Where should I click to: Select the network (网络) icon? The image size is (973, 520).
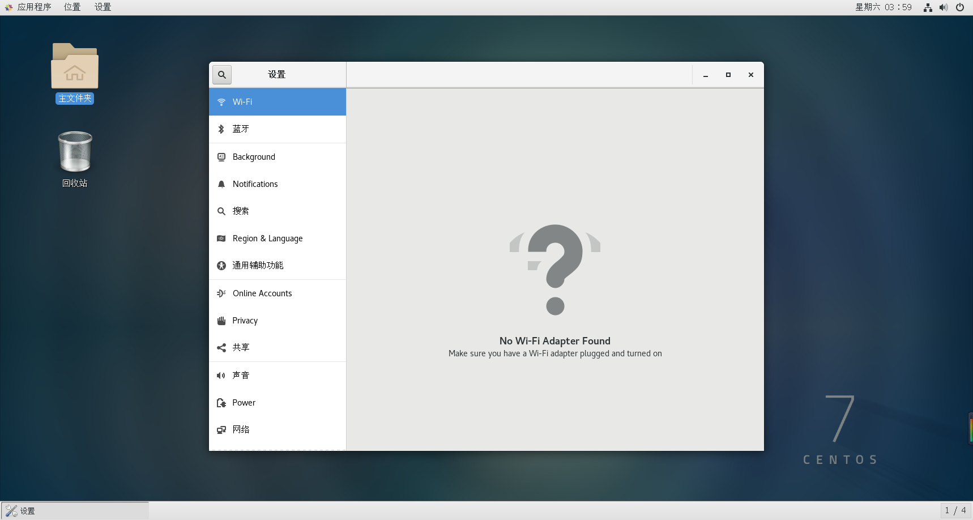(221, 430)
